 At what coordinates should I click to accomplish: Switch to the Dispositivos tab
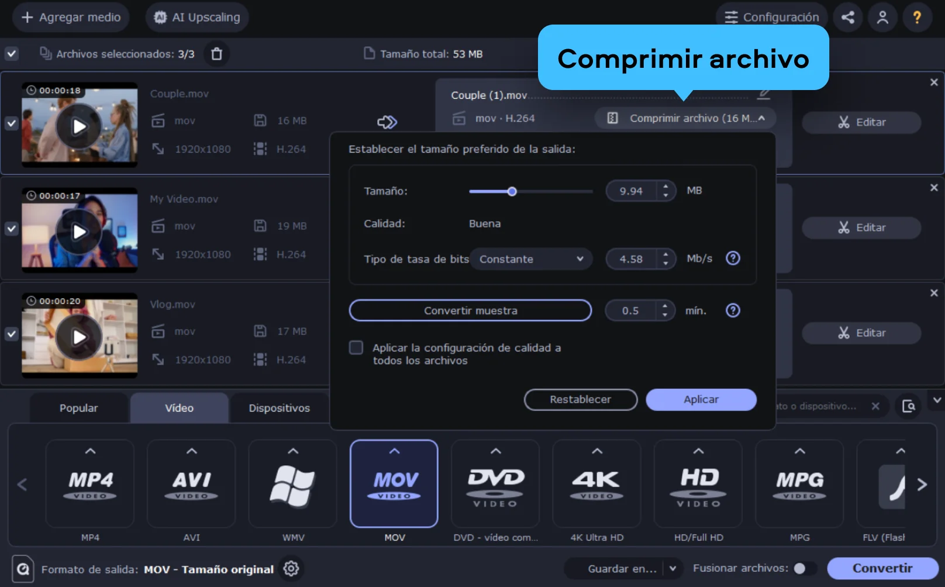click(x=280, y=408)
